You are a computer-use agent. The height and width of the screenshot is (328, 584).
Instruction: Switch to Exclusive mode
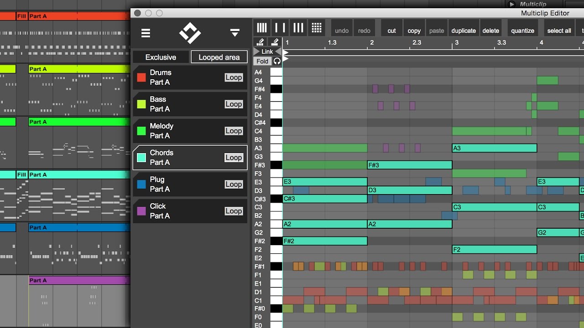click(161, 57)
